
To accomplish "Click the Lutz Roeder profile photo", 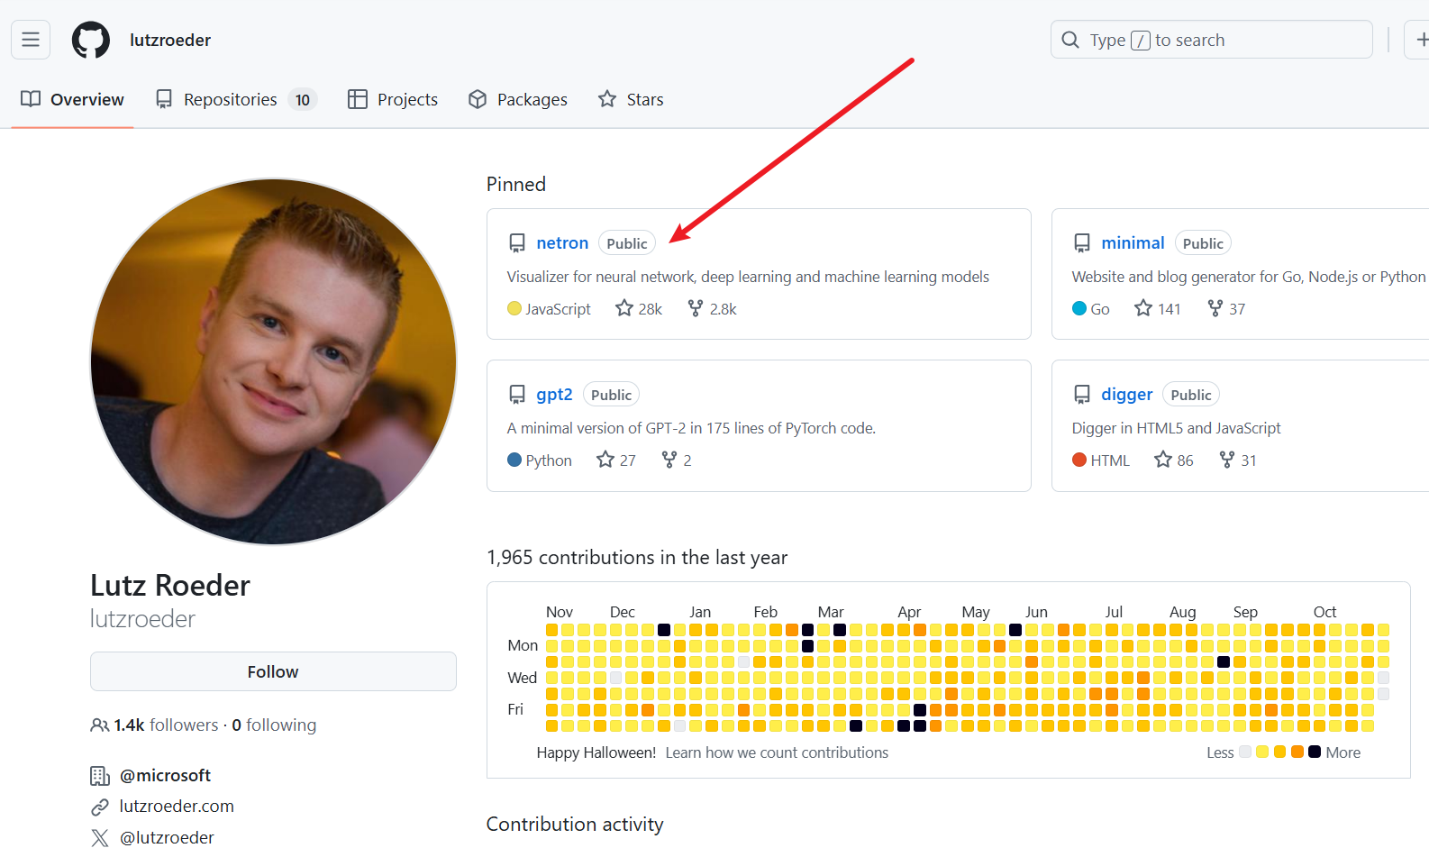I will [x=274, y=361].
